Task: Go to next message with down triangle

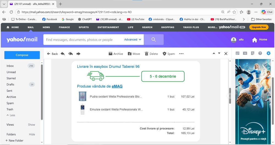Action: tap(219, 53)
